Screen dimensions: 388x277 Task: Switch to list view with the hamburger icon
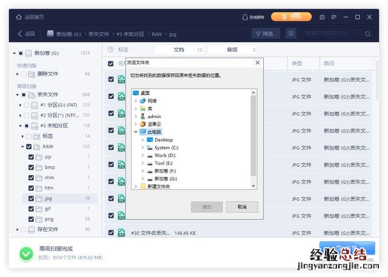(x=292, y=34)
